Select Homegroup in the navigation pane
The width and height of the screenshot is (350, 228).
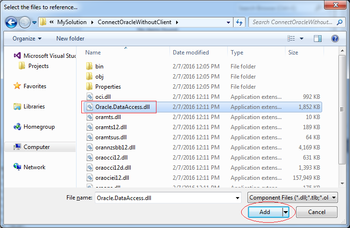34,127
